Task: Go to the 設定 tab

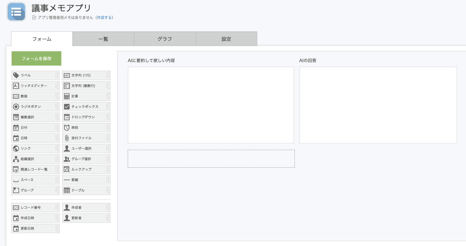Action: click(227, 39)
